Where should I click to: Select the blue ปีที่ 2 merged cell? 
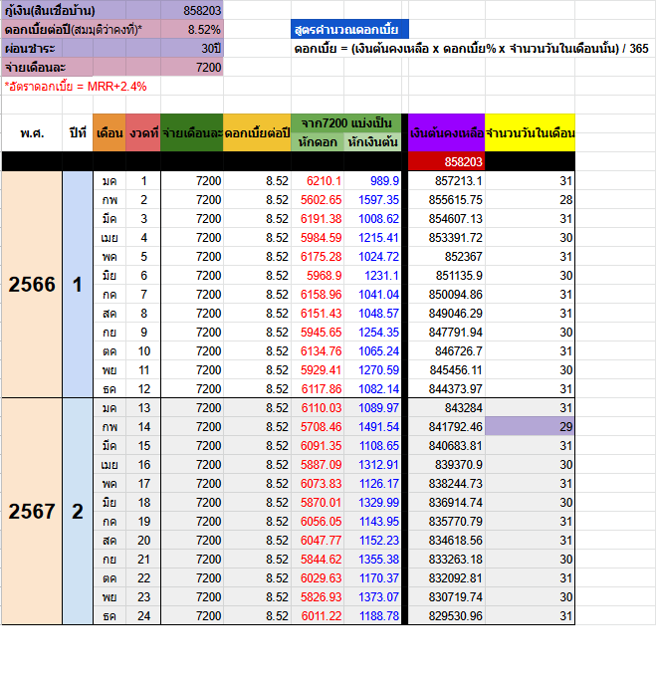[78, 511]
